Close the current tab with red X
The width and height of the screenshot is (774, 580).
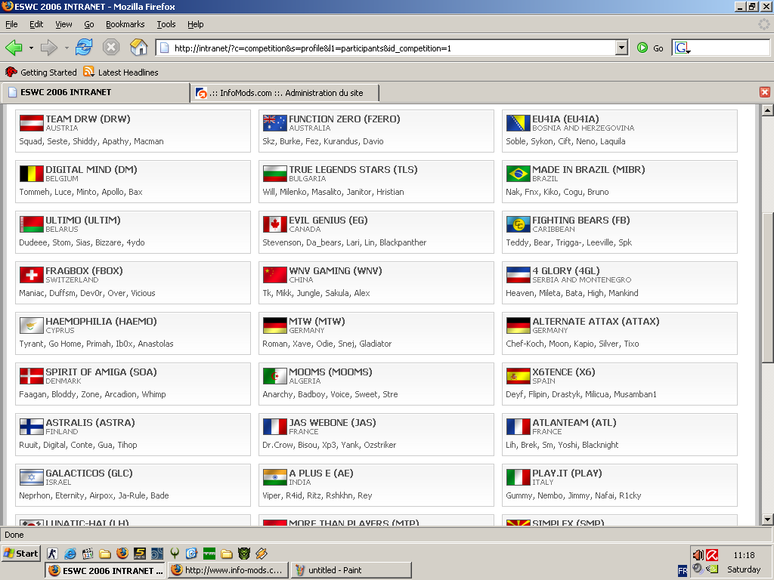[x=765, y=92]
